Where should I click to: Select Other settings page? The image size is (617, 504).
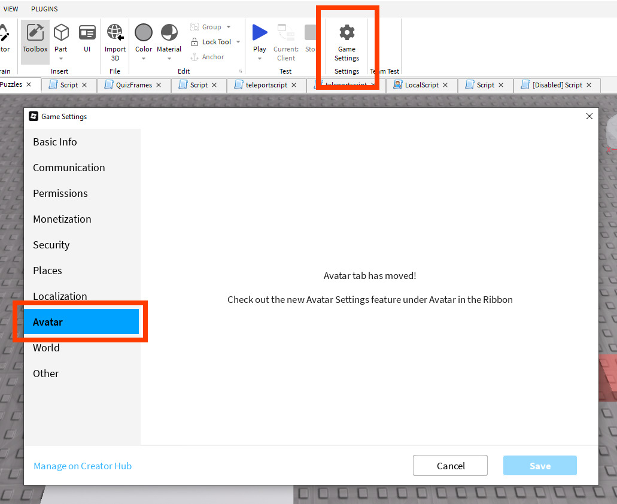click(82, 374)
